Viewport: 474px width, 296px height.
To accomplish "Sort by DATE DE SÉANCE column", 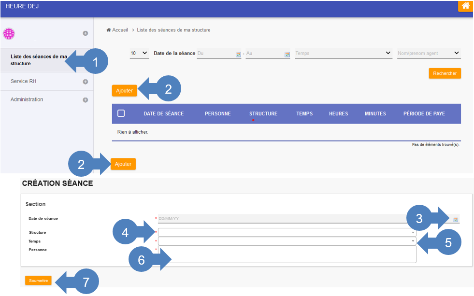I will 163,113.
